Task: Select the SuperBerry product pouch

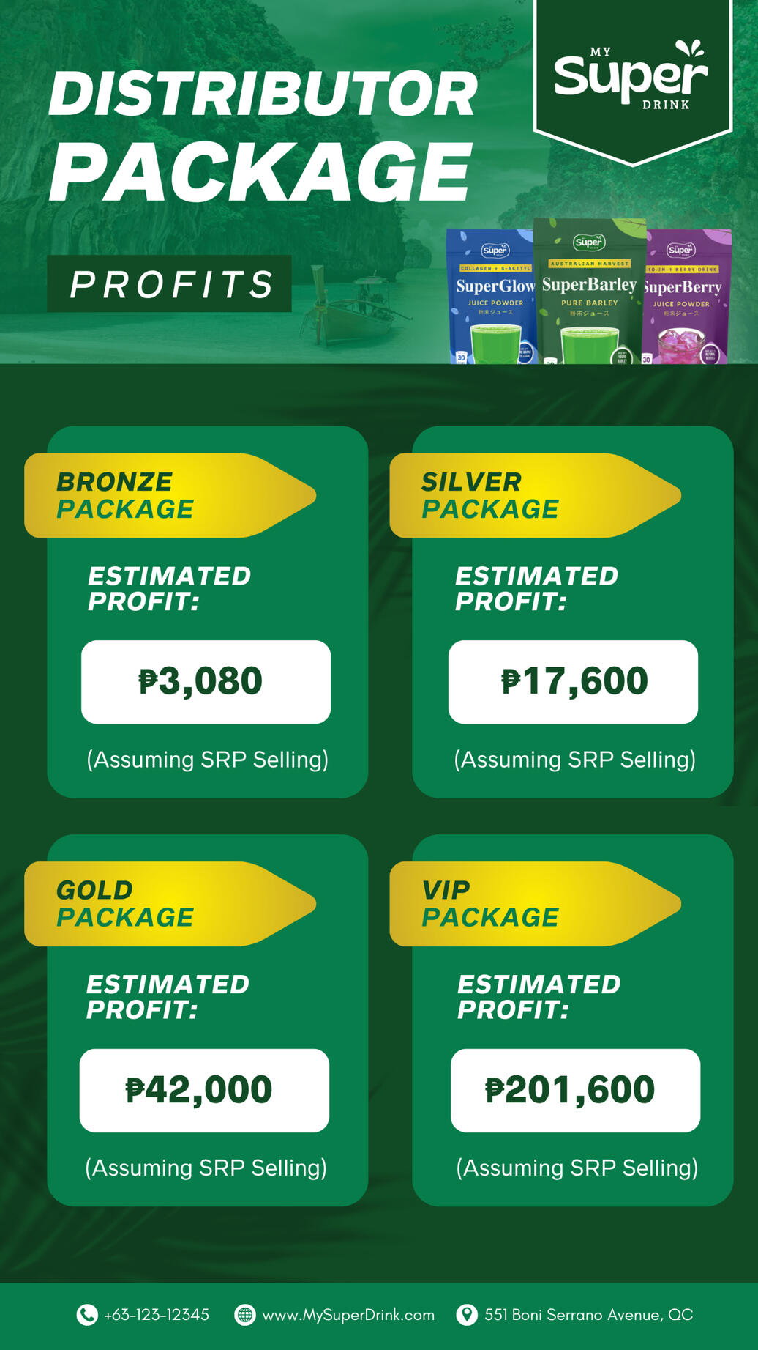Action: click(x=686, y=297)
